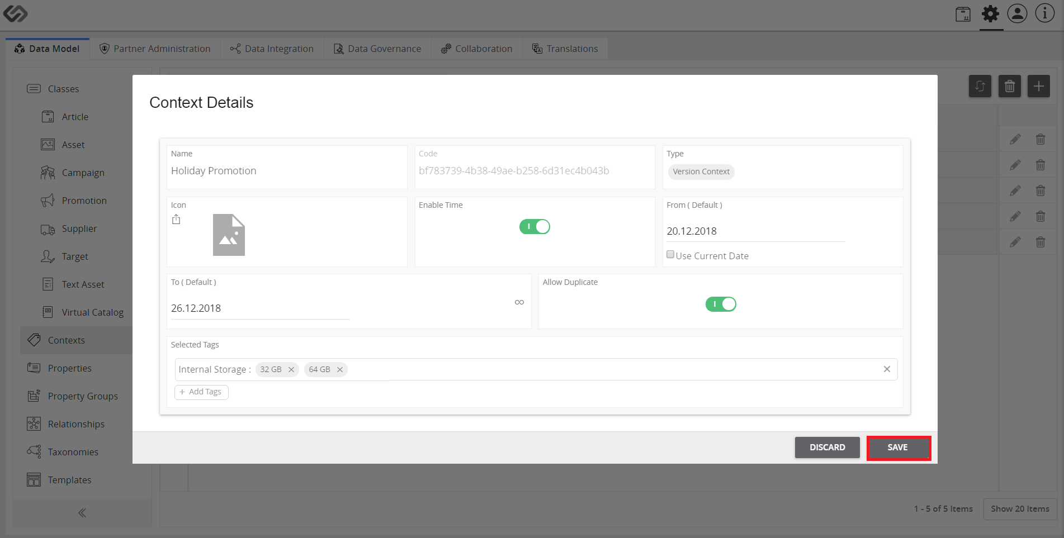
Task: Click the edit pencil in fifth row
Action: click(x=1015, y=242)
